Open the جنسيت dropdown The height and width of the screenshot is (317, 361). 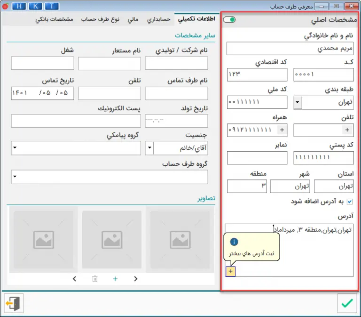[149, 148]
